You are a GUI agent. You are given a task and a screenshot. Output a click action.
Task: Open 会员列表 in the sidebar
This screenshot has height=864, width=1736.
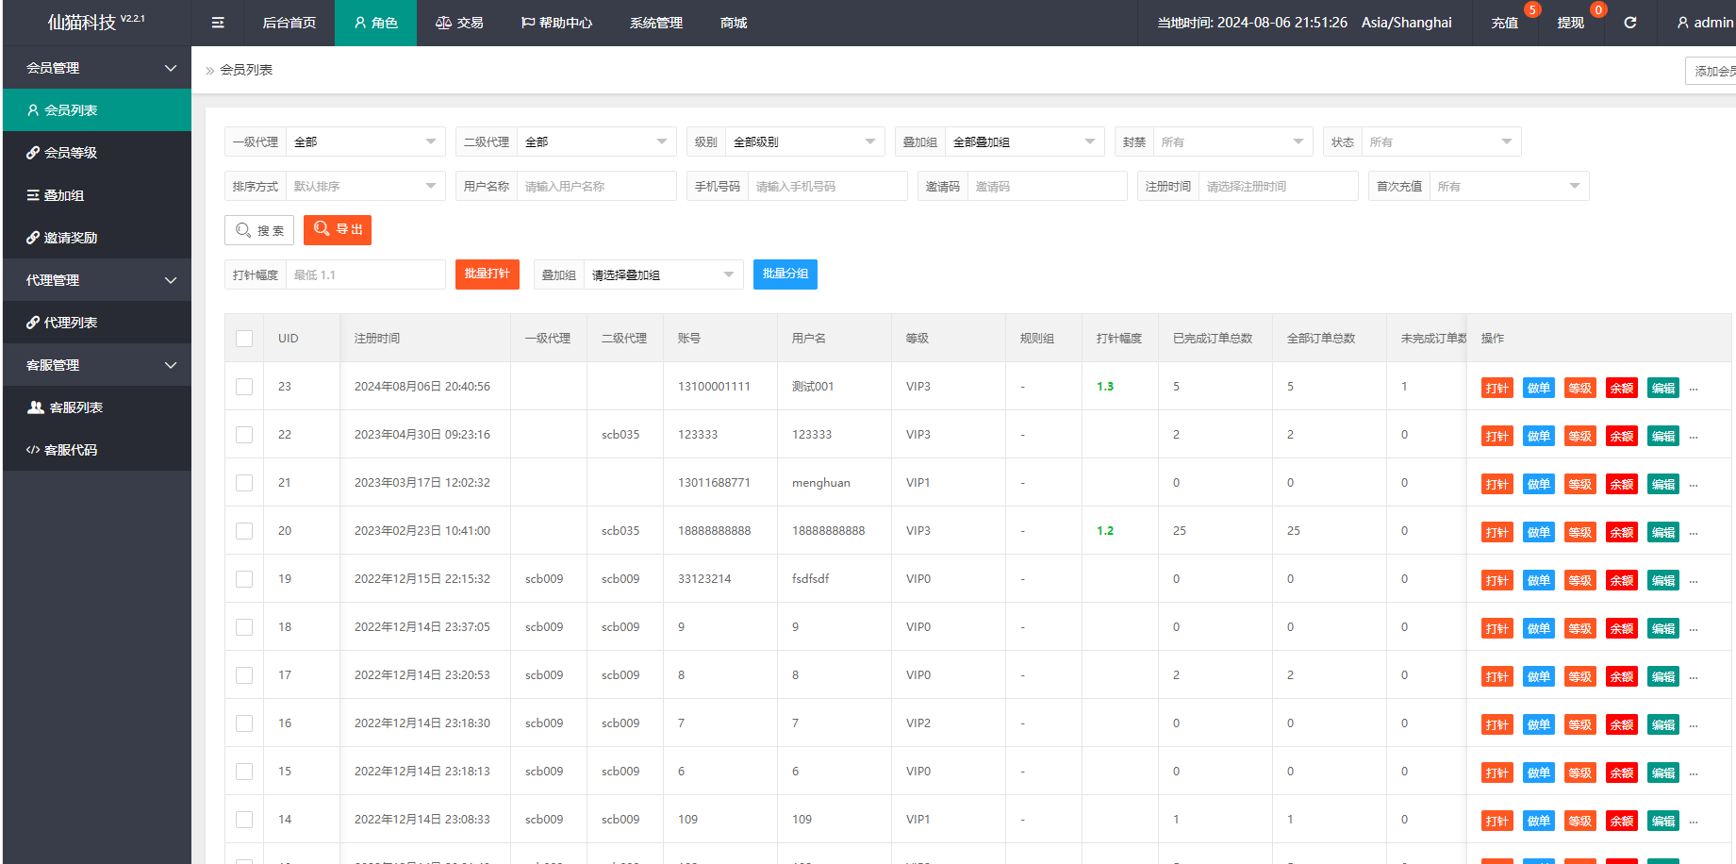point(97,110)
